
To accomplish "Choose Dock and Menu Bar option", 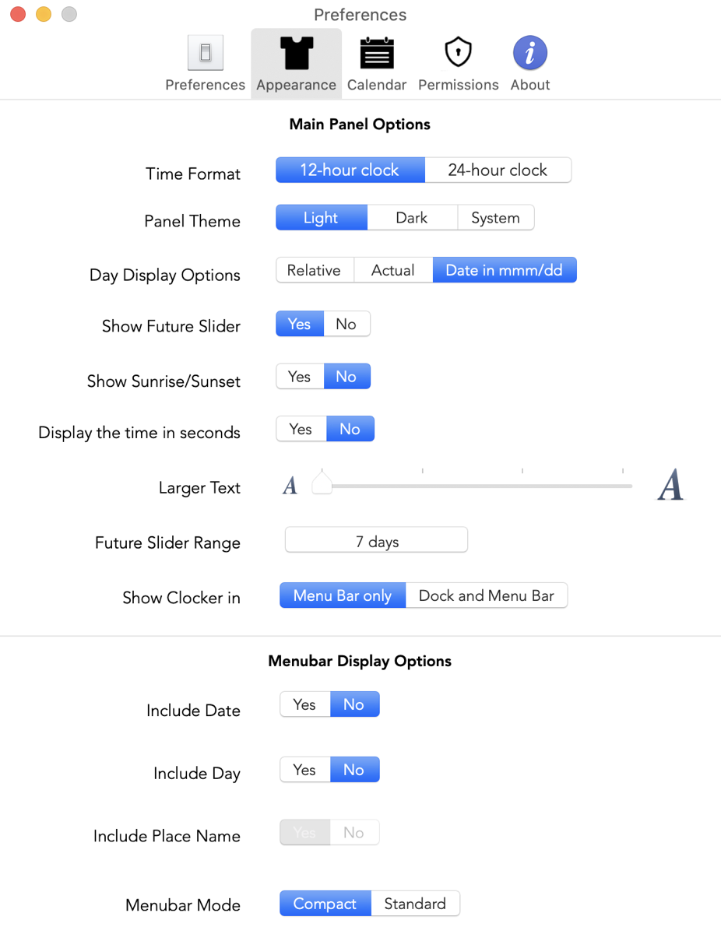I will tap(486, 596).
